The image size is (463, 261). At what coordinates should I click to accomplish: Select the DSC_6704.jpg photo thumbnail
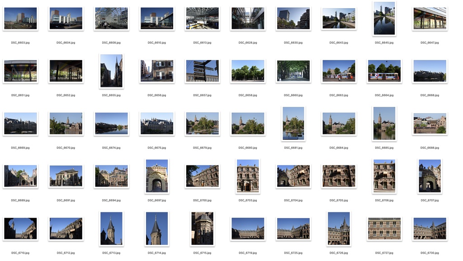293,176
